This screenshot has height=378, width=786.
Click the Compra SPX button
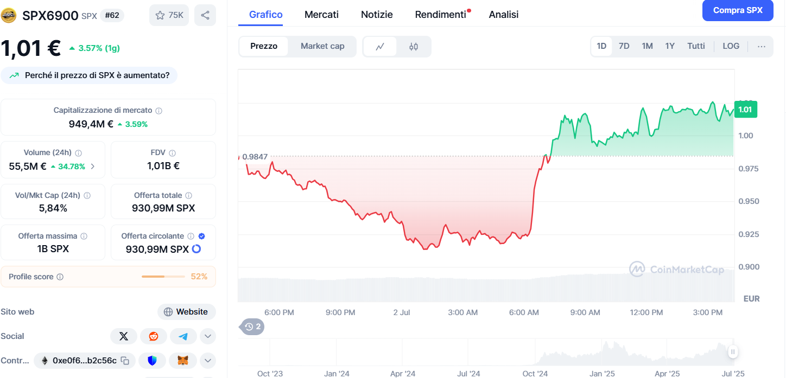pyautogui.click(x=738, y=10)
